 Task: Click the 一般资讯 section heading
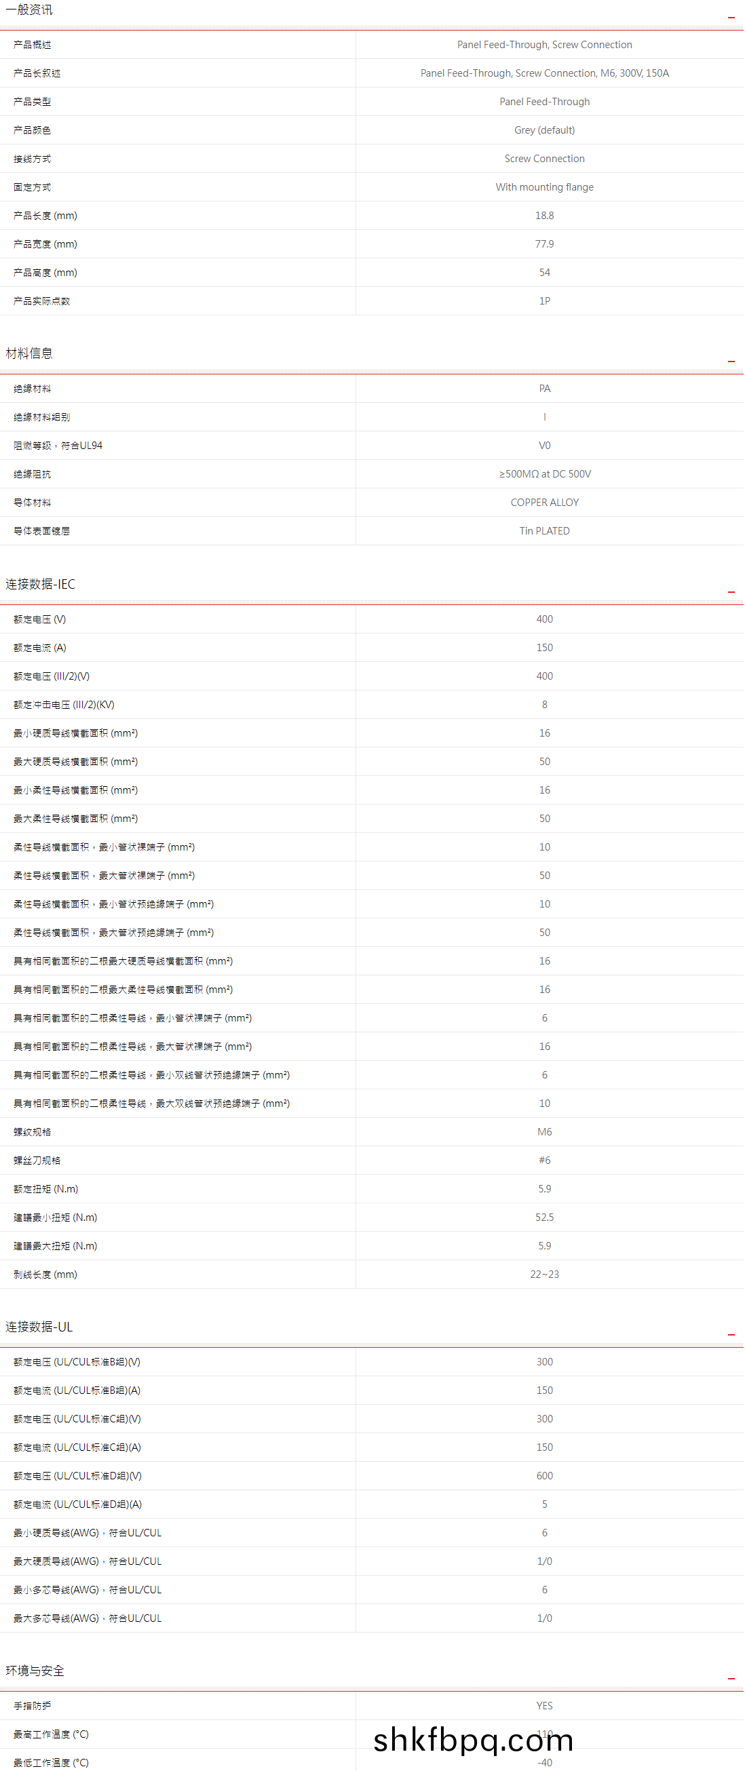[29, 9]
